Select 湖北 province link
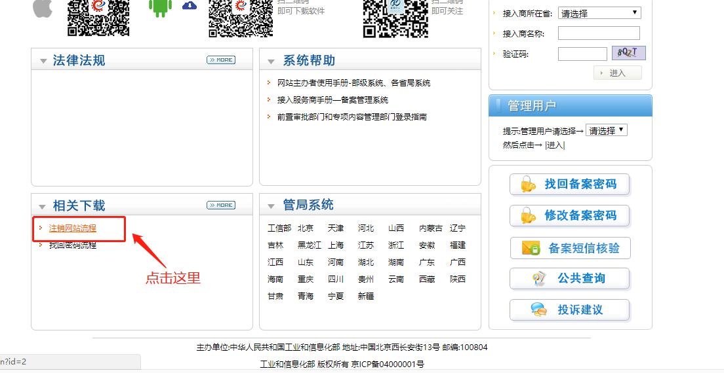 point(366,262)
